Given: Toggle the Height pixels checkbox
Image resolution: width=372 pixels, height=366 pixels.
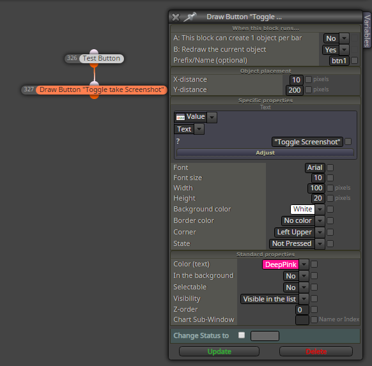Looking at the screenshot, I should [x=330, y=198].
